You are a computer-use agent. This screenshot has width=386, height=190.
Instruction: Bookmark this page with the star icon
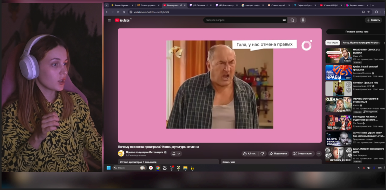tap(368, 12)
